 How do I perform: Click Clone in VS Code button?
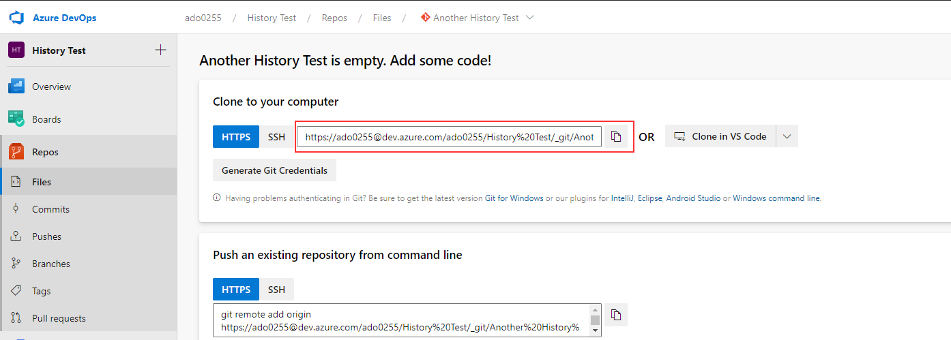(x=720, y=136)
